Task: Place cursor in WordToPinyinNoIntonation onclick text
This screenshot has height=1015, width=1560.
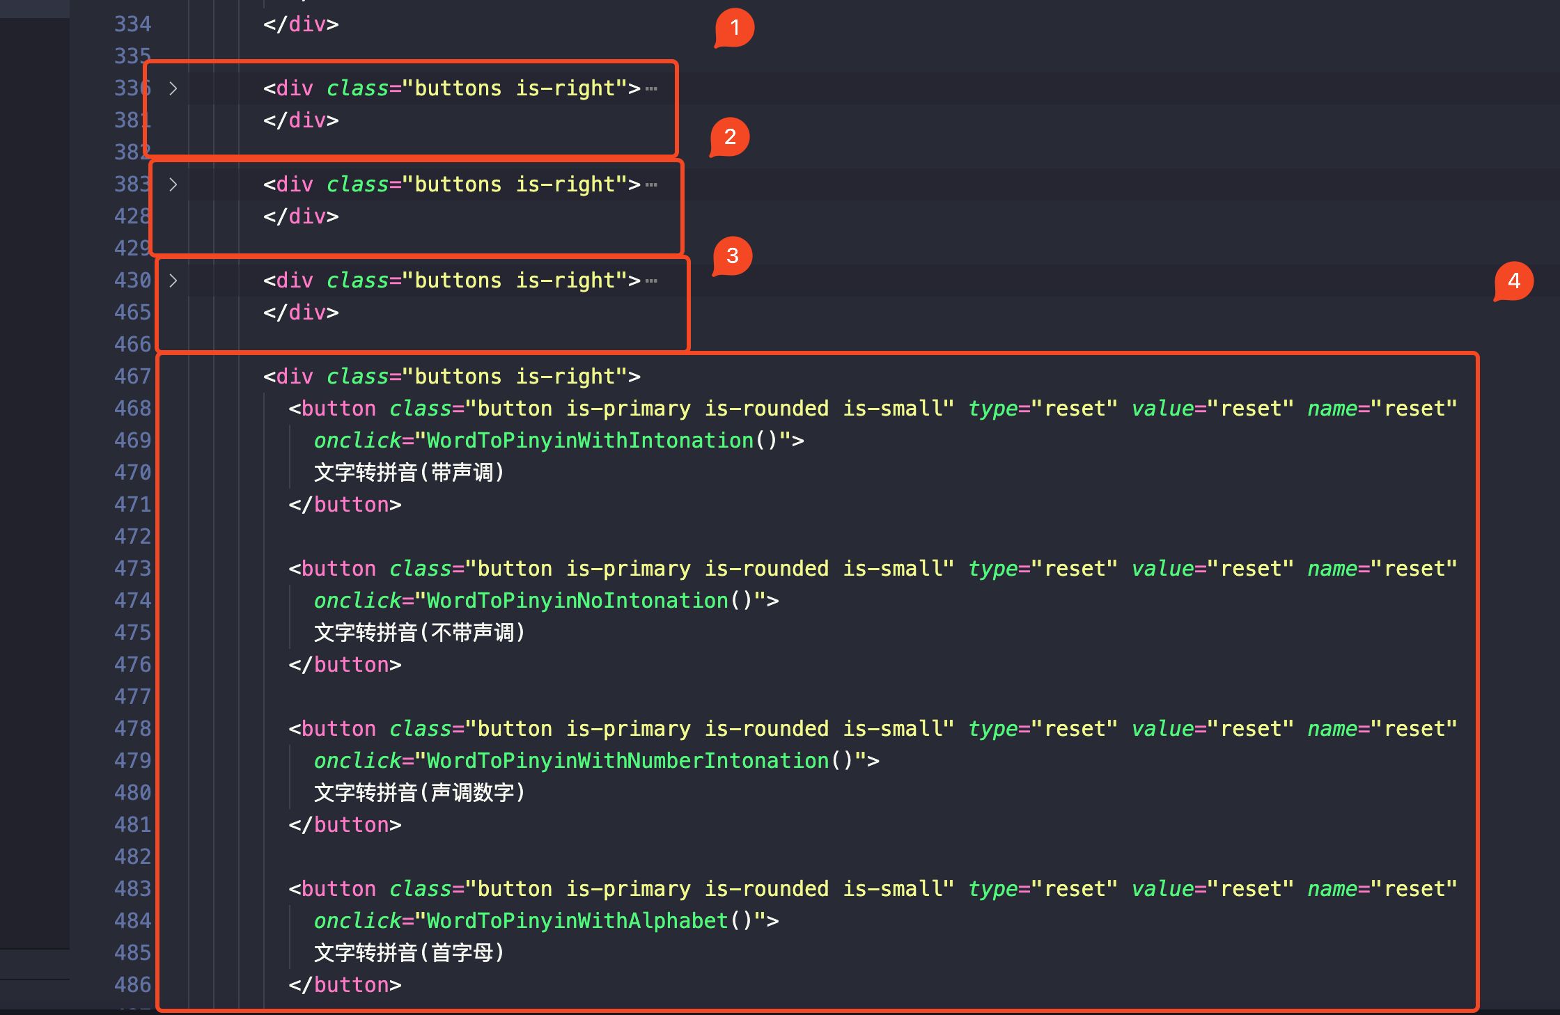Action: click(577, 601)
